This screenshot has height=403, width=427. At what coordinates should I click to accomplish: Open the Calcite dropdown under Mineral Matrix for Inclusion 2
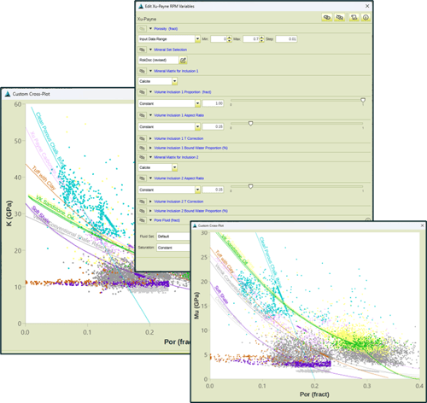174,167
